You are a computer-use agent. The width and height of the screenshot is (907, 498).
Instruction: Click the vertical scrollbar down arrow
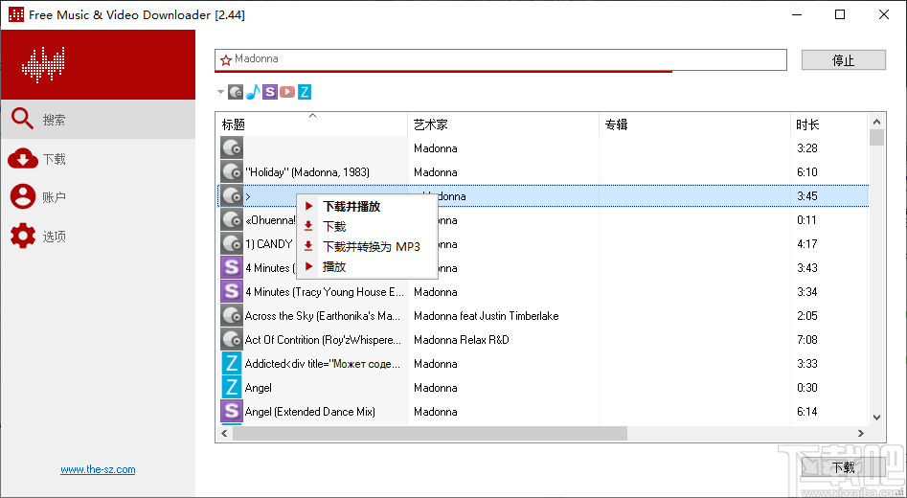point(877,417)
